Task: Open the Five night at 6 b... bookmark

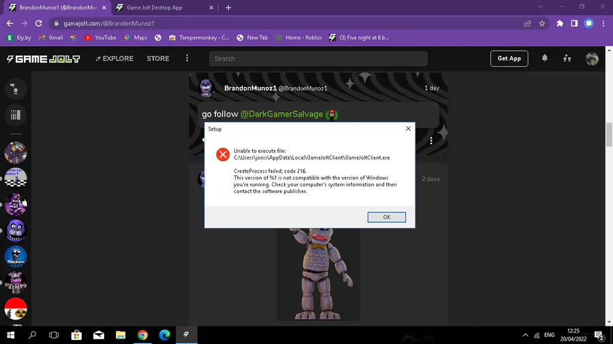Action: click(x=359, y=37)
